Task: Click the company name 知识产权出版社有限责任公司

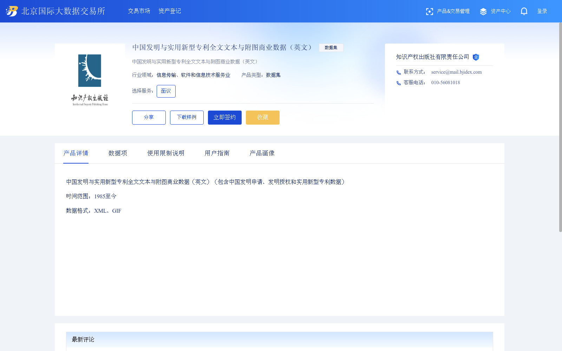Action: pos(433,57)
